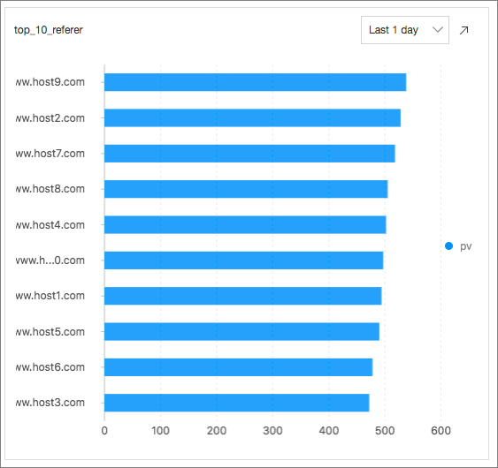Select the www.host9.com bar
The width and height of the screenshot is (498, 468).
pos(256,82)
